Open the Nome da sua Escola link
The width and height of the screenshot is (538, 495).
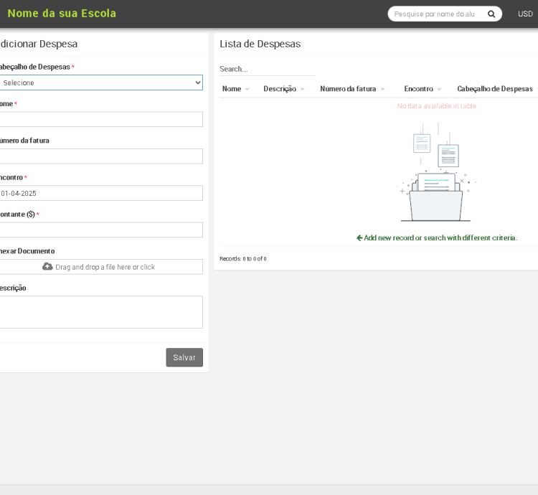click(62, 14)
